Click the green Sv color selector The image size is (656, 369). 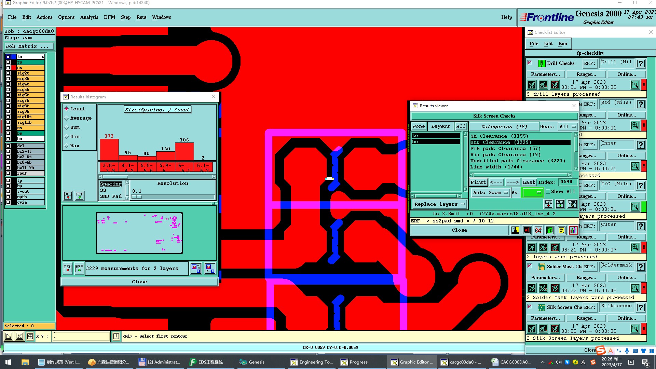click(x=532, y=193)
